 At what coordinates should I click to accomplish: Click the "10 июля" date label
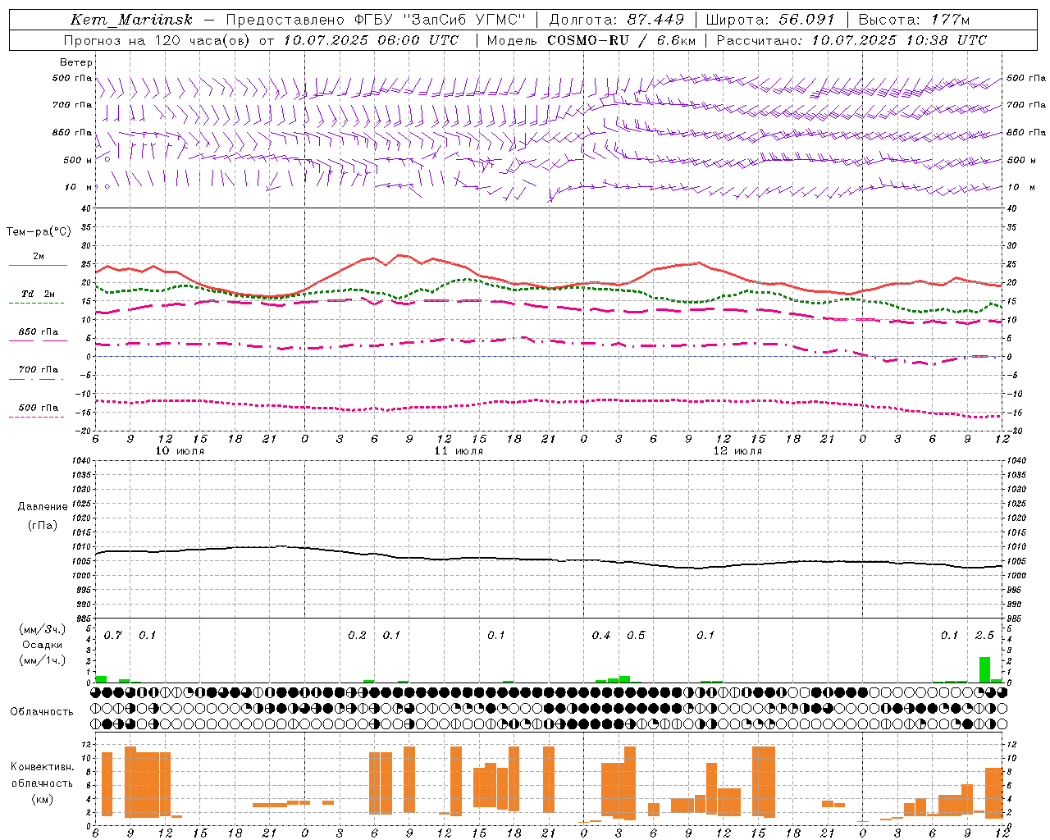click(x=180, y=451)
